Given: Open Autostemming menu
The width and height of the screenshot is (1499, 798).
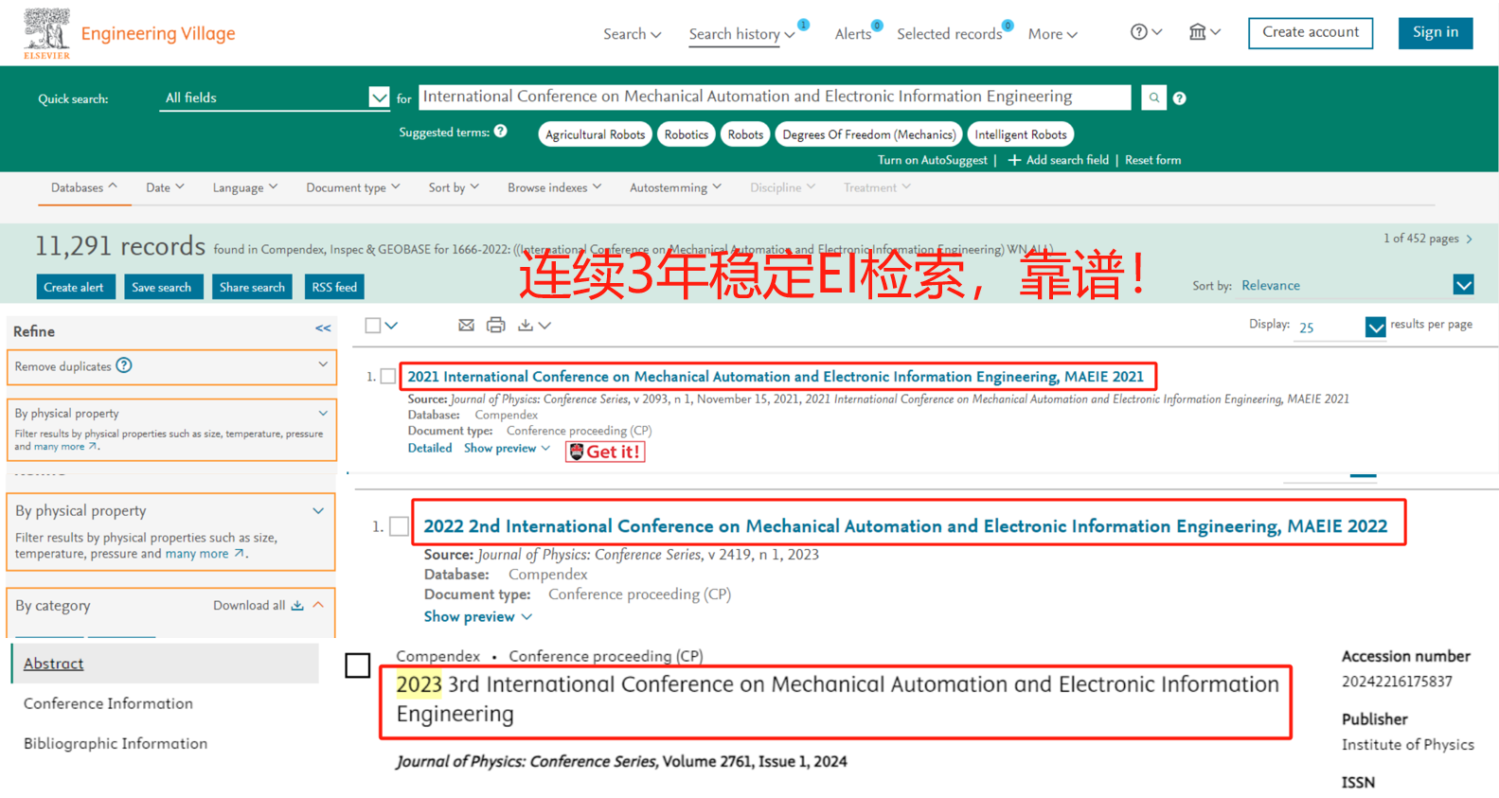Looking at the screenshot, I should pyautogui.click(x=675, y=187).
